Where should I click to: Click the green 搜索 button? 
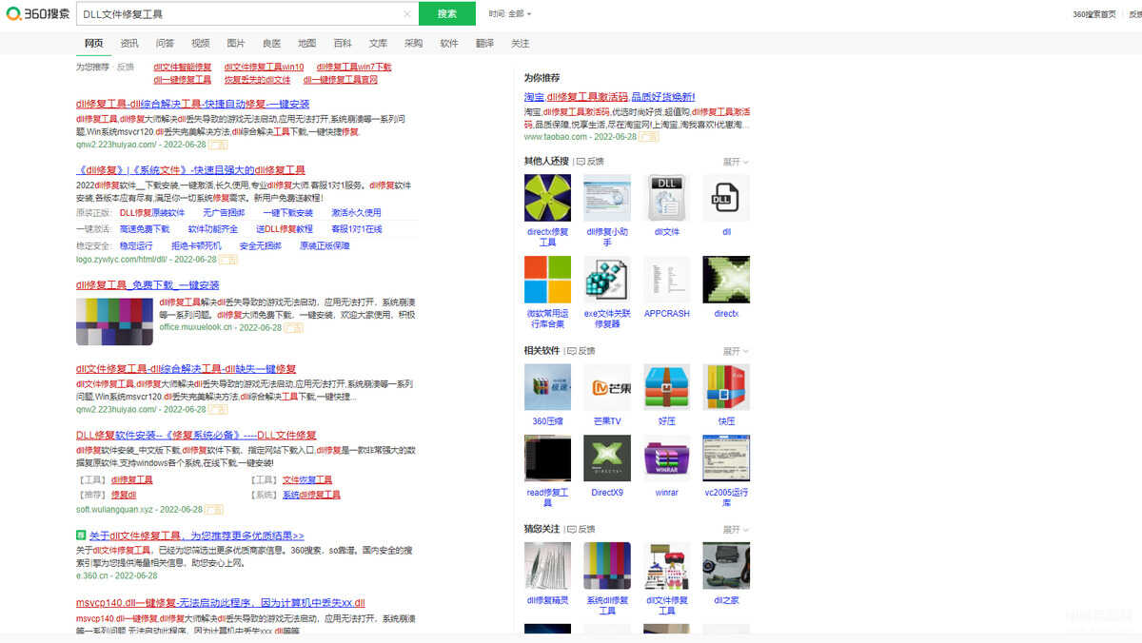[x=447, y=14]
